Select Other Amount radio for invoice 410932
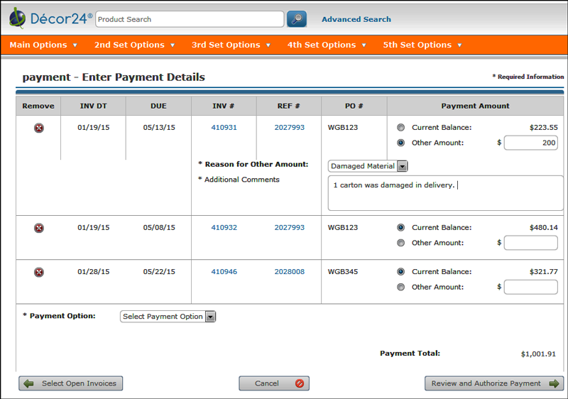Image resolution: width=568 pixels, height=399 pixels. click(x=401, y=243)
